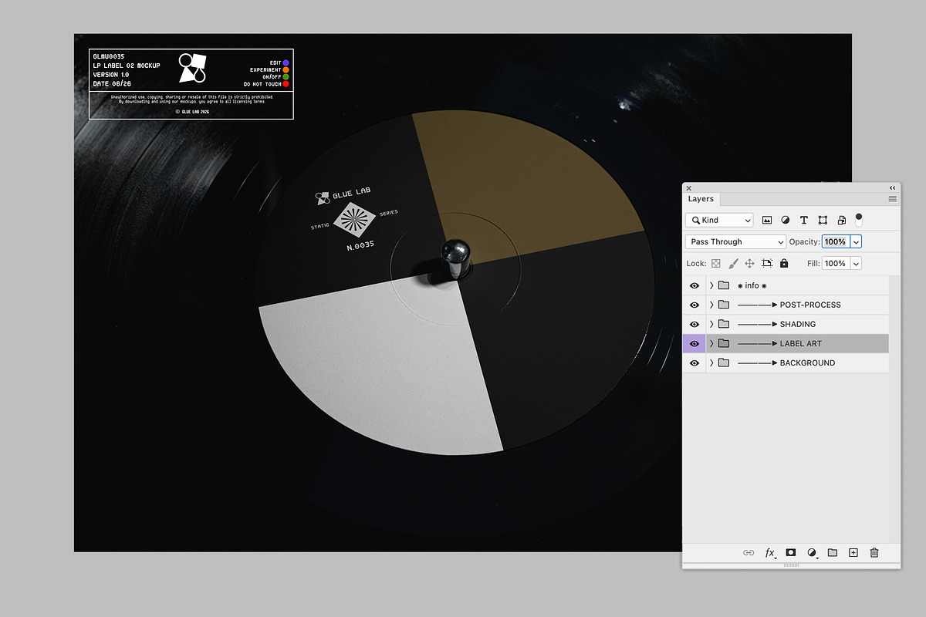Select the BACKGROUND layer group name

(807, 362)
